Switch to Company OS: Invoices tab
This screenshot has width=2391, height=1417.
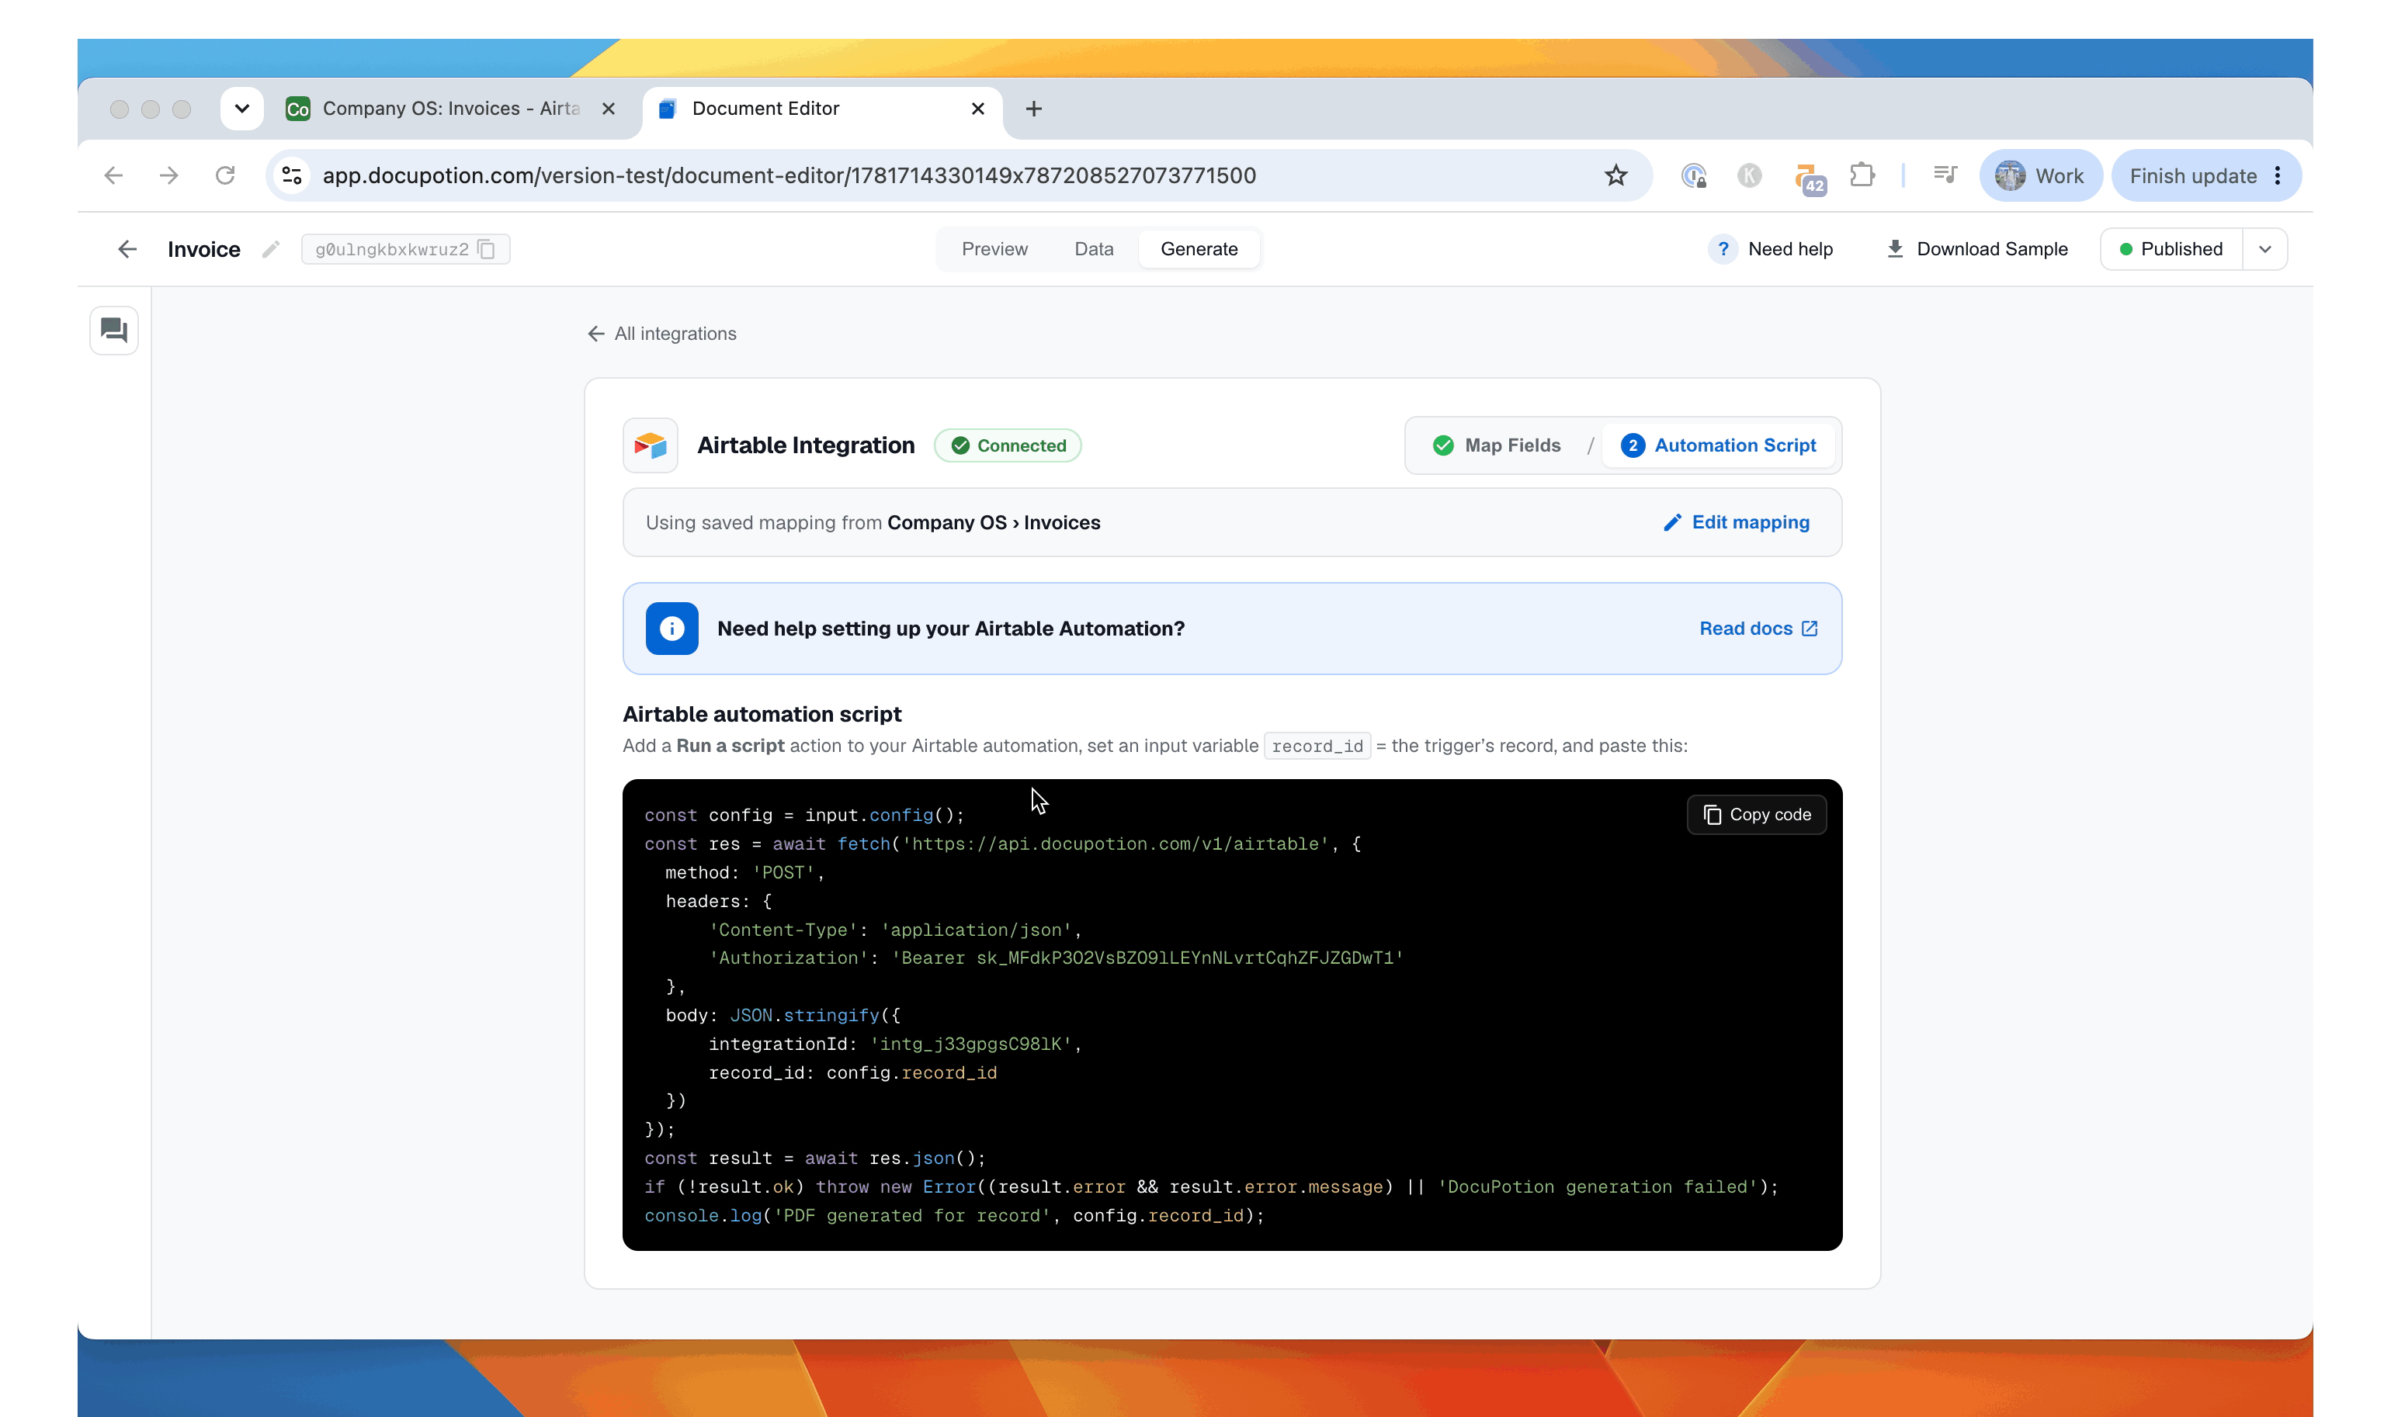coord(452,109)
